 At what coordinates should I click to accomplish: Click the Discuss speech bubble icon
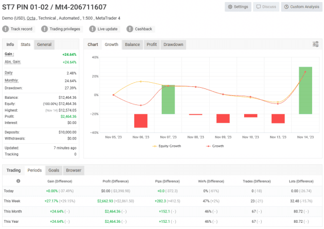pos(258,7)
